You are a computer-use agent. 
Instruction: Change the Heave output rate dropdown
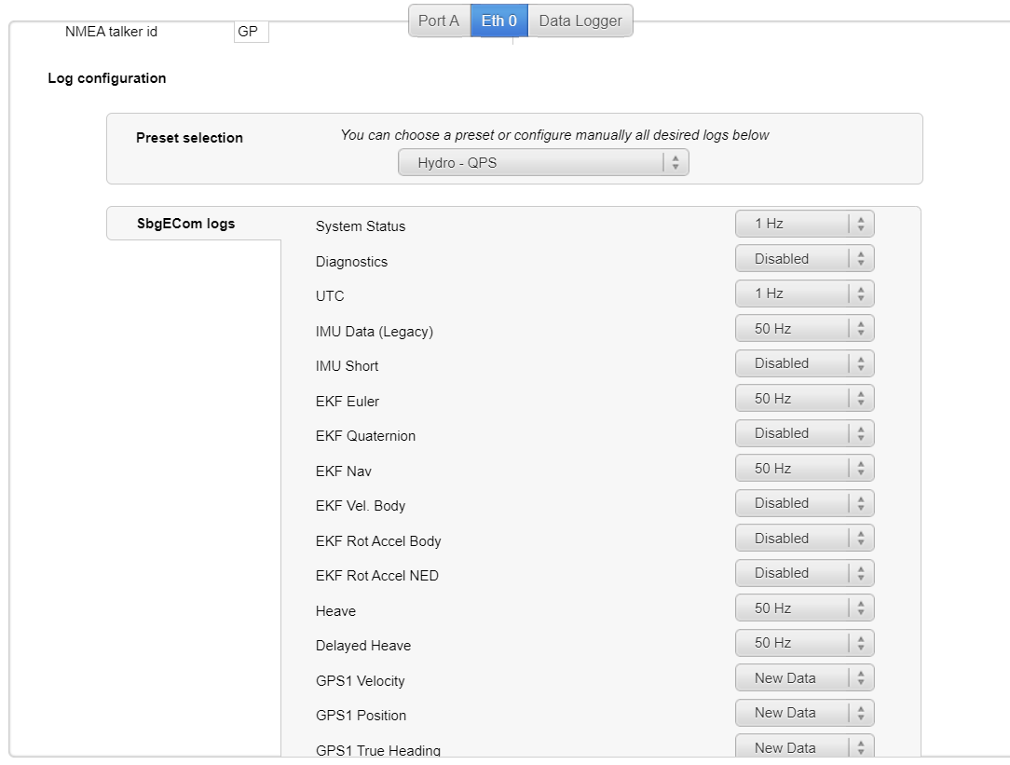click(804, 608)
